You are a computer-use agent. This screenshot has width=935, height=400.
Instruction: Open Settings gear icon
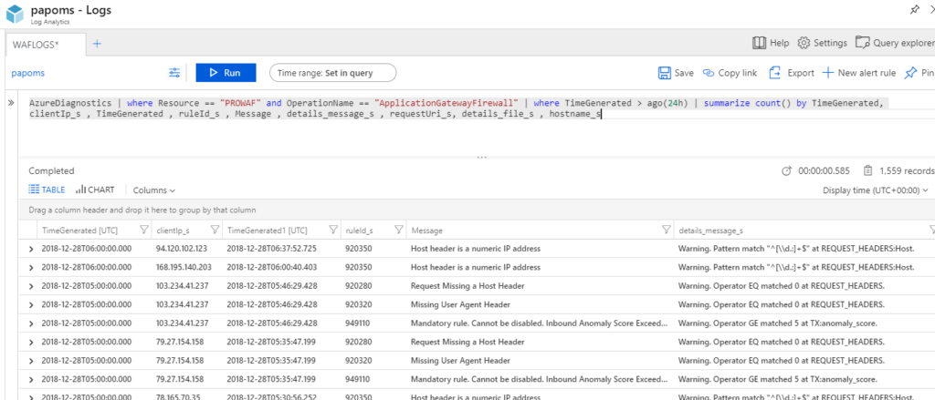(804, 43)
